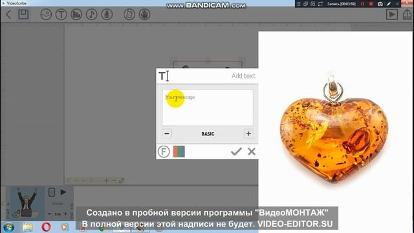Fit canvas to screen with expand icon

pyautogui.click(x=122, y=181)
